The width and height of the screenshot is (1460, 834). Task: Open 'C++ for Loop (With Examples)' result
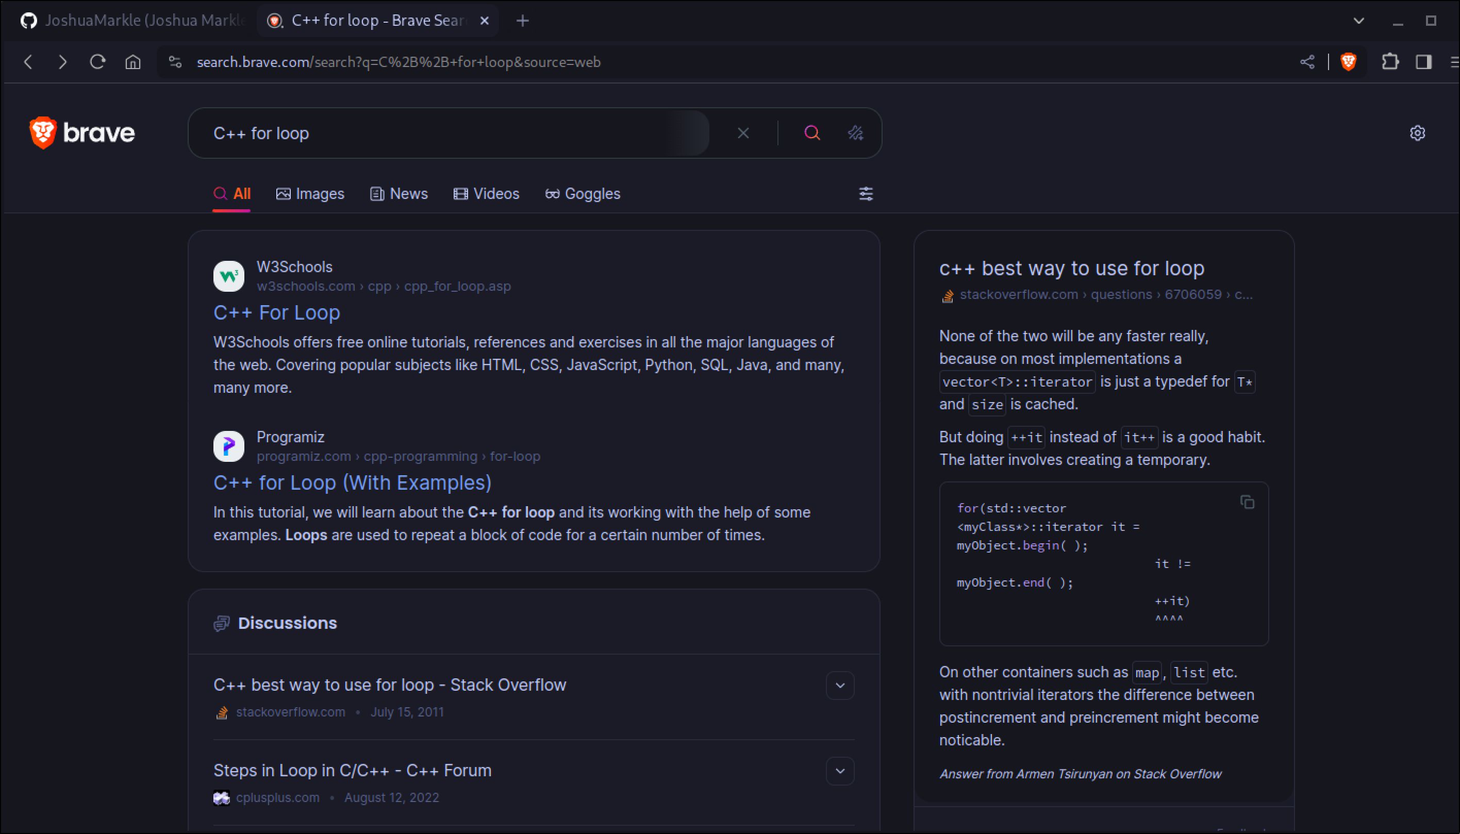tap(352, 482)
